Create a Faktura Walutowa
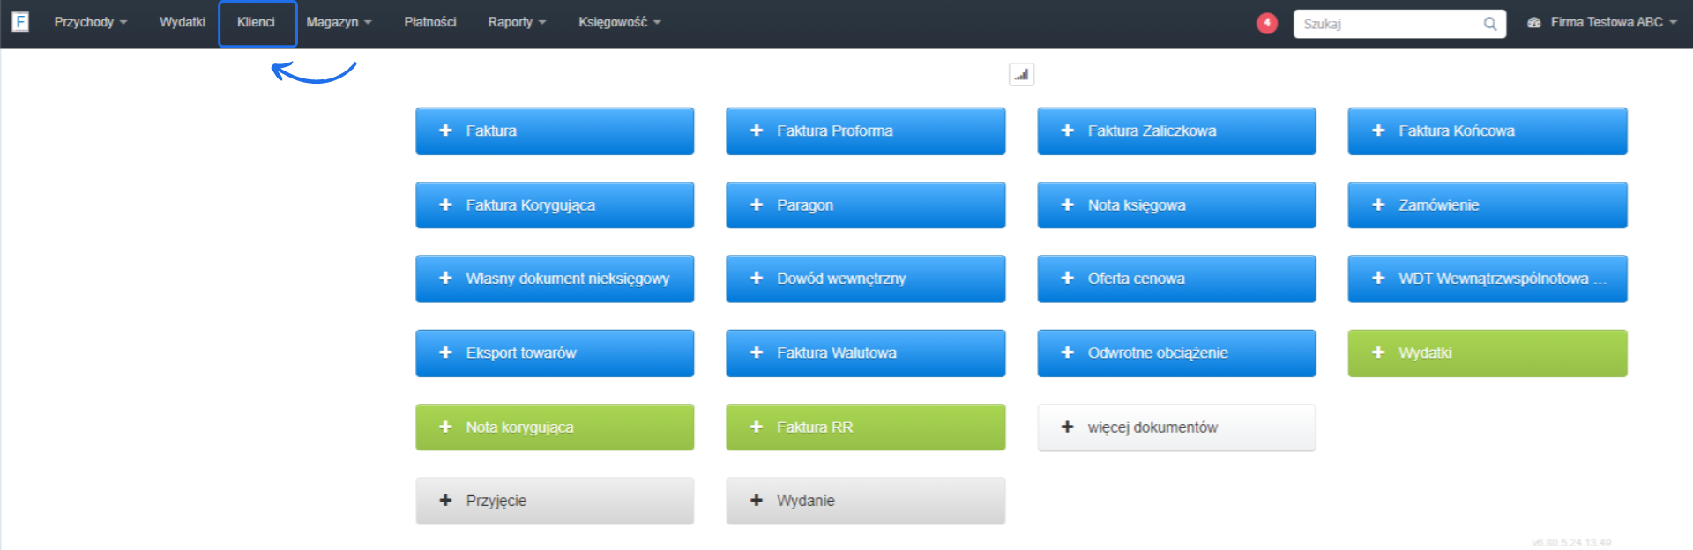Screen dimensions: 1693x550 tap(865, 353)
